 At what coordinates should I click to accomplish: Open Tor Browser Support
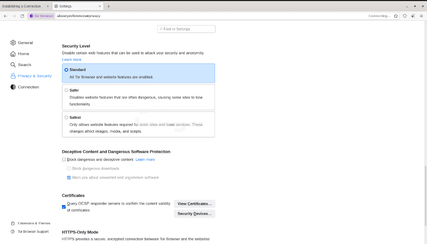pyautogui.click(x=30, y=232)
